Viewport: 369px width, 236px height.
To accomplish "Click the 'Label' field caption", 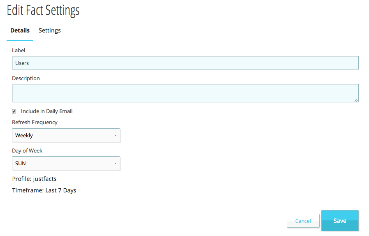I will pos(19,50).
